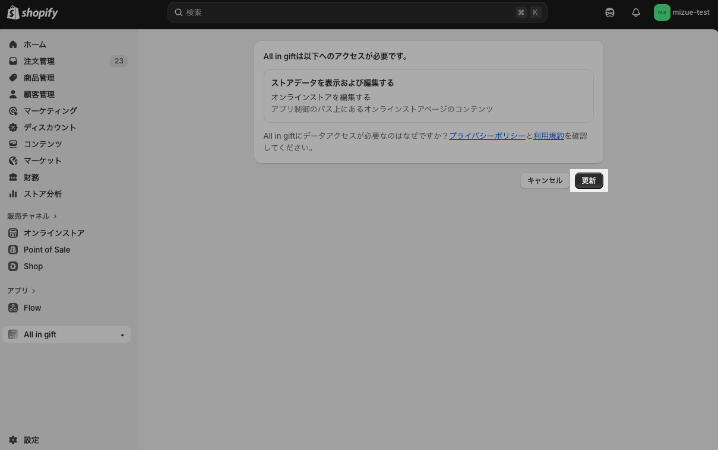Screen dimensions: 718x450
Task: Click the キャンセル button
Action: [x=545, y=181]
